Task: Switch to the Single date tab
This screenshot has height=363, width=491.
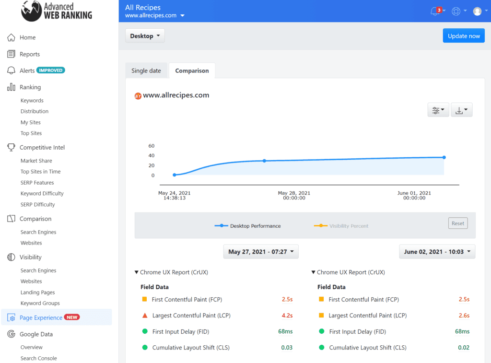Action: [146, 70]
